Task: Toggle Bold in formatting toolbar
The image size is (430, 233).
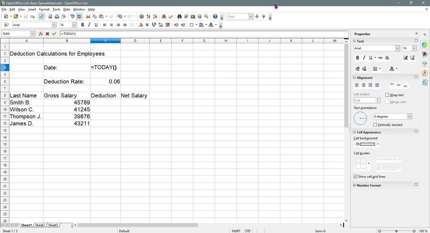Action: tap(83, 25)
